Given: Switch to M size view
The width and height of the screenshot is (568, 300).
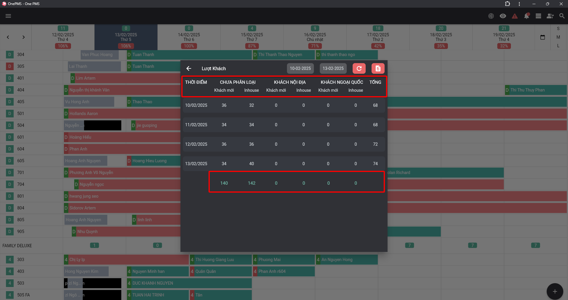Looking at the screenshot, I should tap(558, 37).
